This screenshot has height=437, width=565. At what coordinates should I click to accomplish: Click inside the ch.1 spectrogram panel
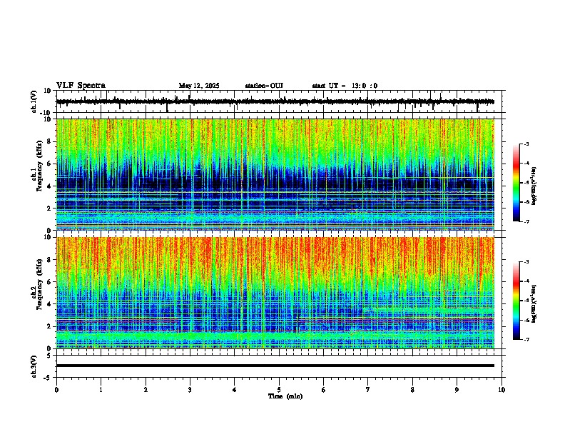pos(275,174)
